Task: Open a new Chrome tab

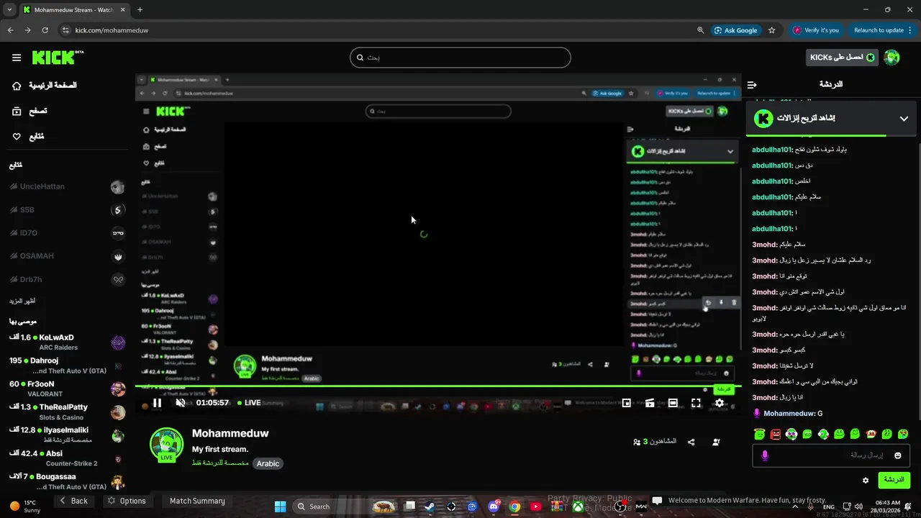Action: [140, 10]
